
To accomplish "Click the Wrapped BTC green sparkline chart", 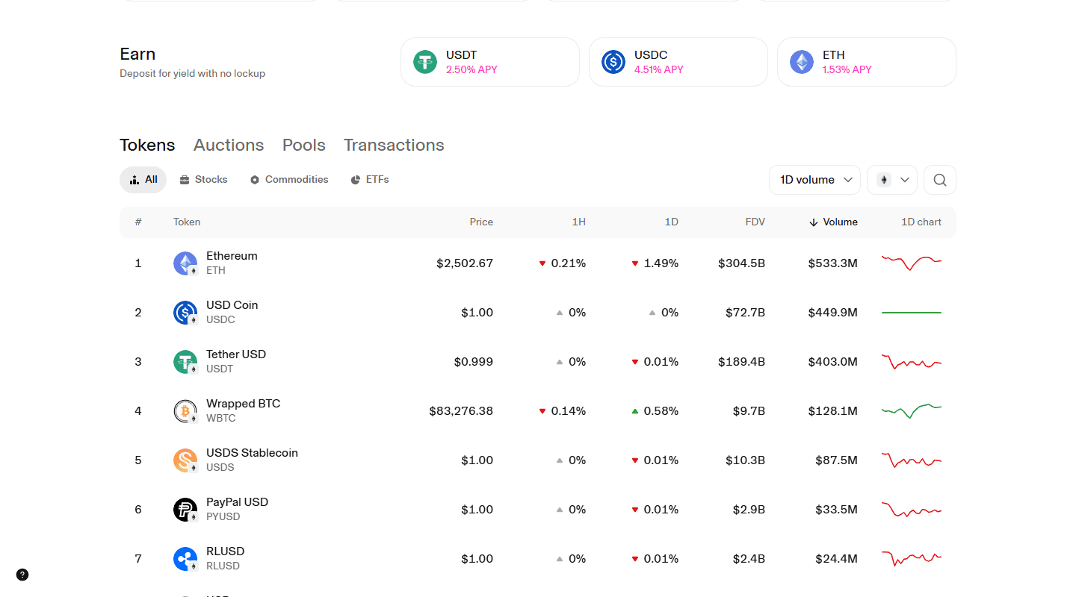I will (912, 411).
